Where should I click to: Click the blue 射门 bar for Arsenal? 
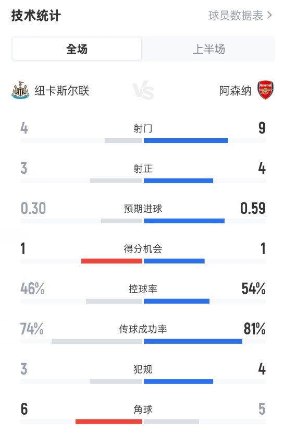(186, 140)
